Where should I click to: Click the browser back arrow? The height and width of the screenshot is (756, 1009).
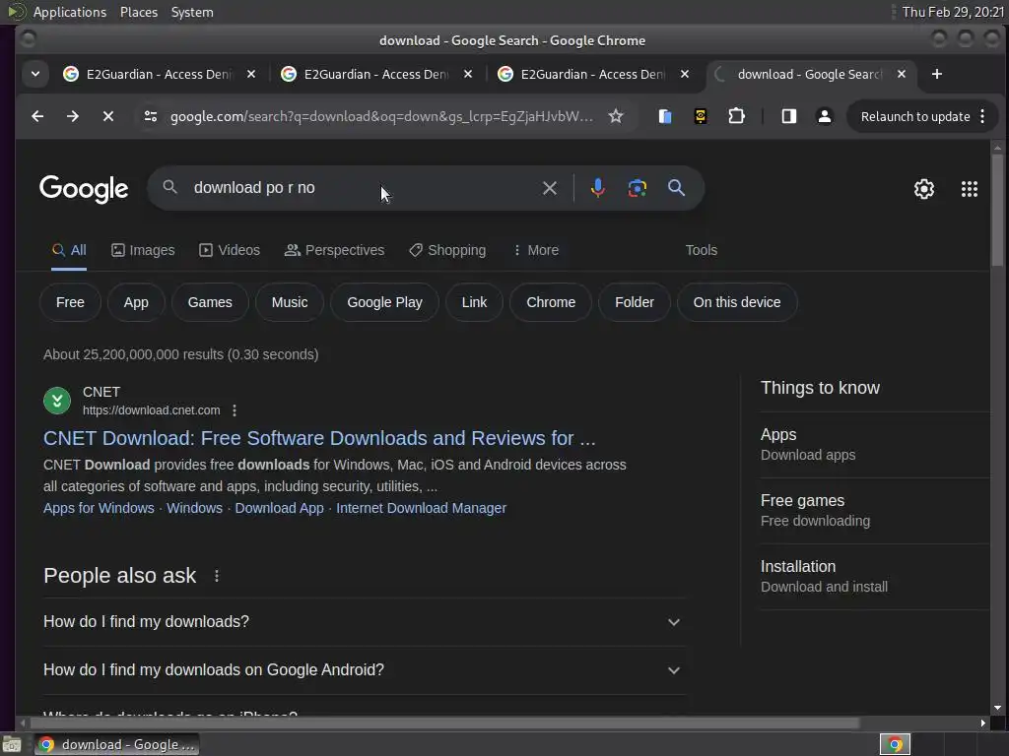[38, 116]
